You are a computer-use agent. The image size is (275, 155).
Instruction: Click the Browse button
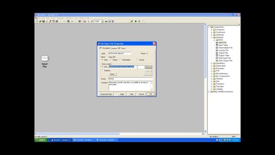(x=148, y=67)
